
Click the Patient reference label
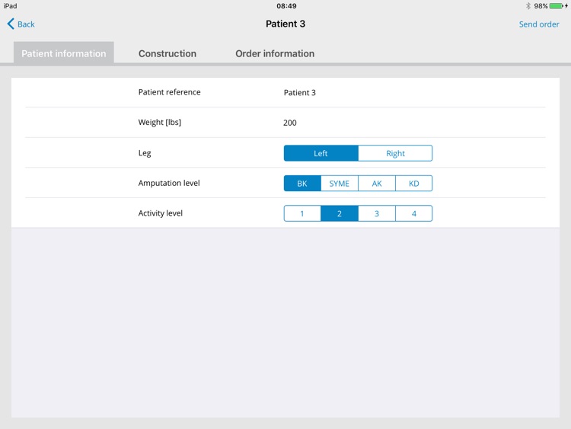(169, 92)
